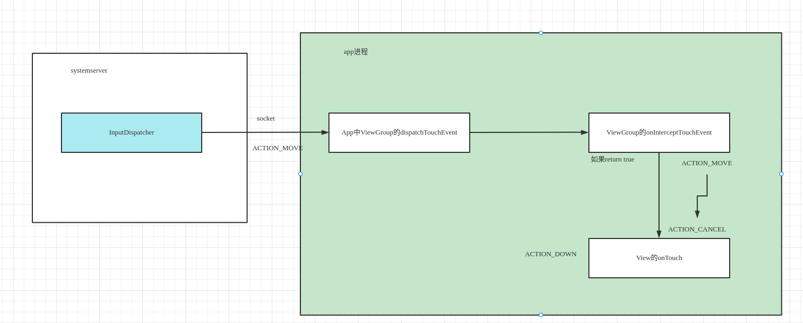Viewport: 803px width, 323px height.
Task: Grab the top resize handle of app进程 container
Action: [541, 33]
